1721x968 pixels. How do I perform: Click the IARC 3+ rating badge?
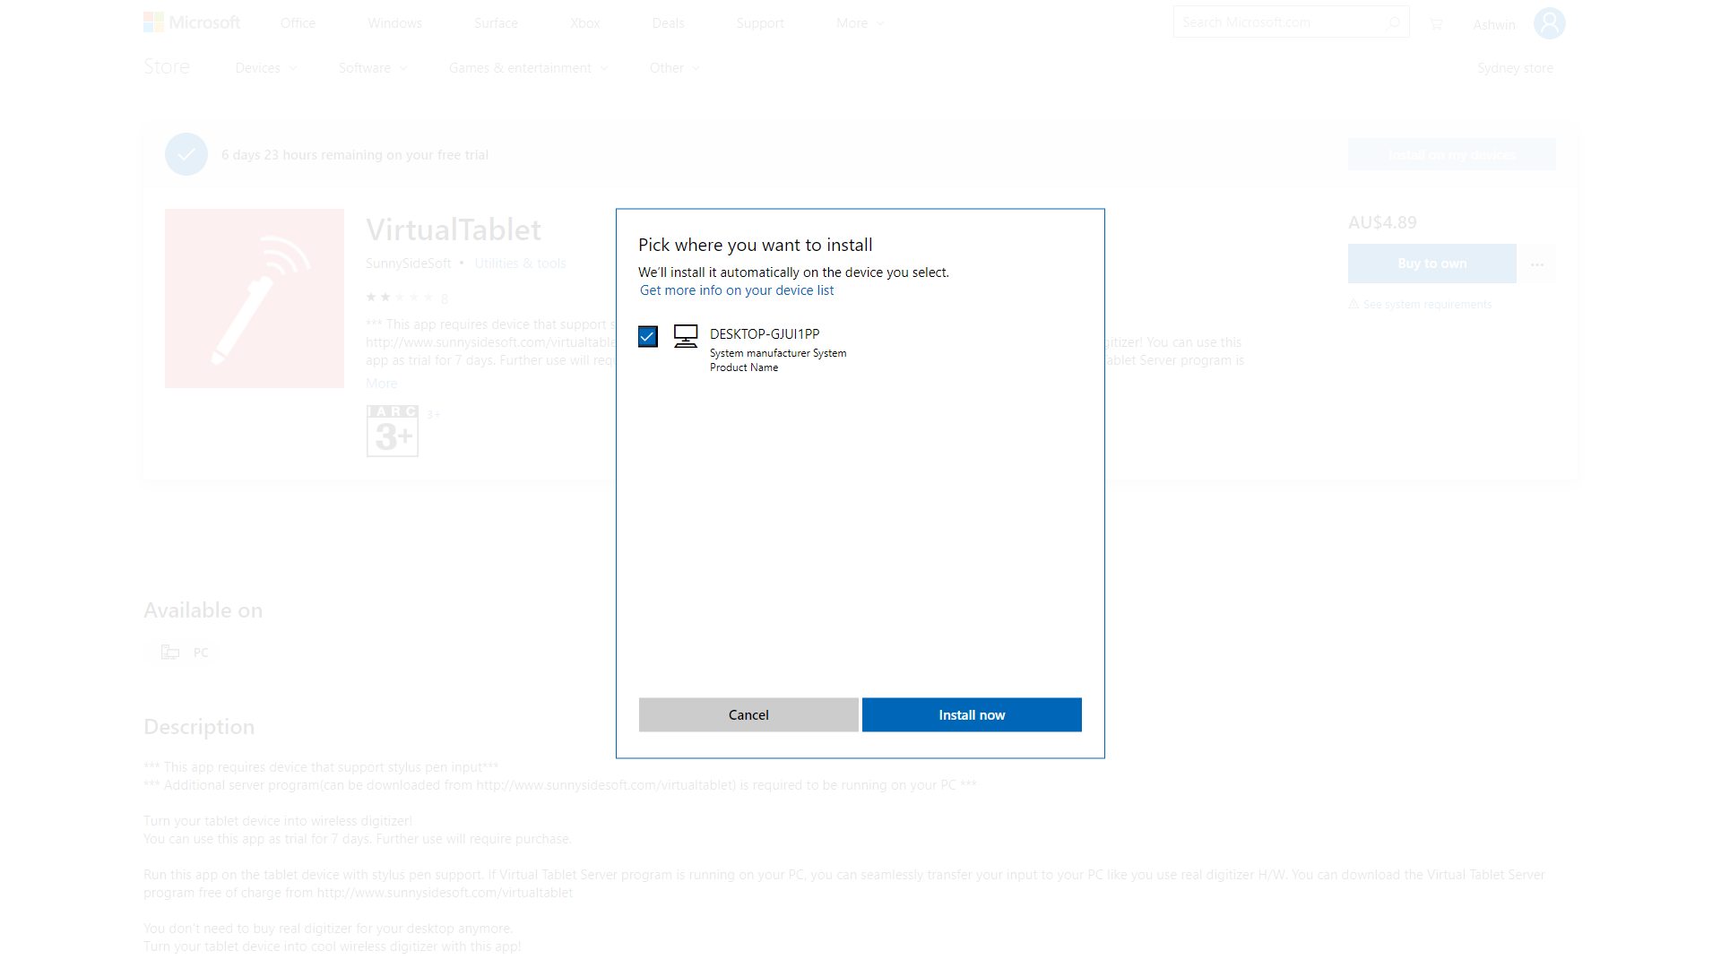[393, 431]
